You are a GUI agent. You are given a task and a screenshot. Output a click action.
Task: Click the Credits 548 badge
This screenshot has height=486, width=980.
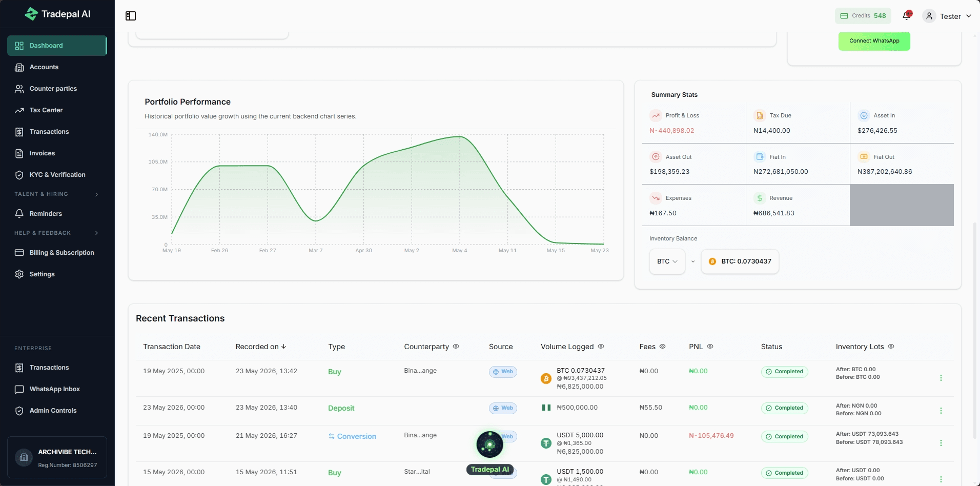pyautogui.click(x=863, y=16)
